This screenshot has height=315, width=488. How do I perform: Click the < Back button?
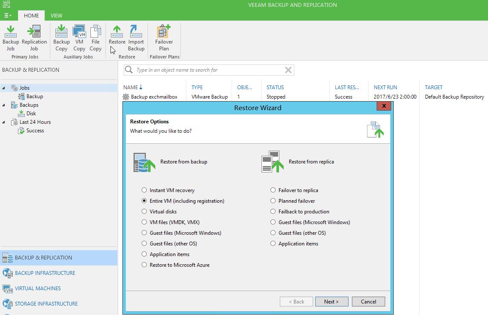pyautogui.click(x=296, y=302)
